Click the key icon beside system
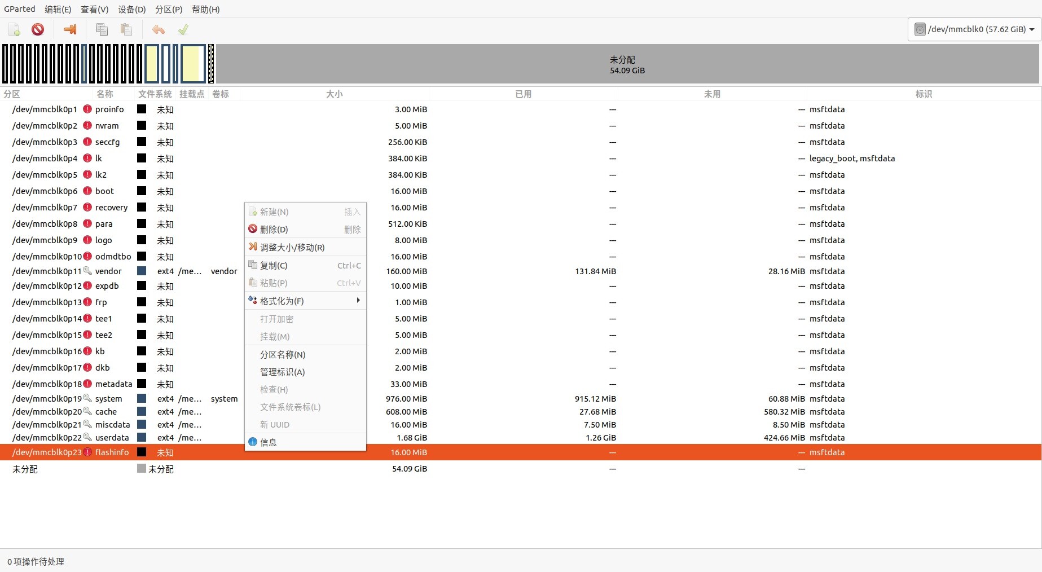The height and width of the screenshot is (572, 1042). coord(87,398)
